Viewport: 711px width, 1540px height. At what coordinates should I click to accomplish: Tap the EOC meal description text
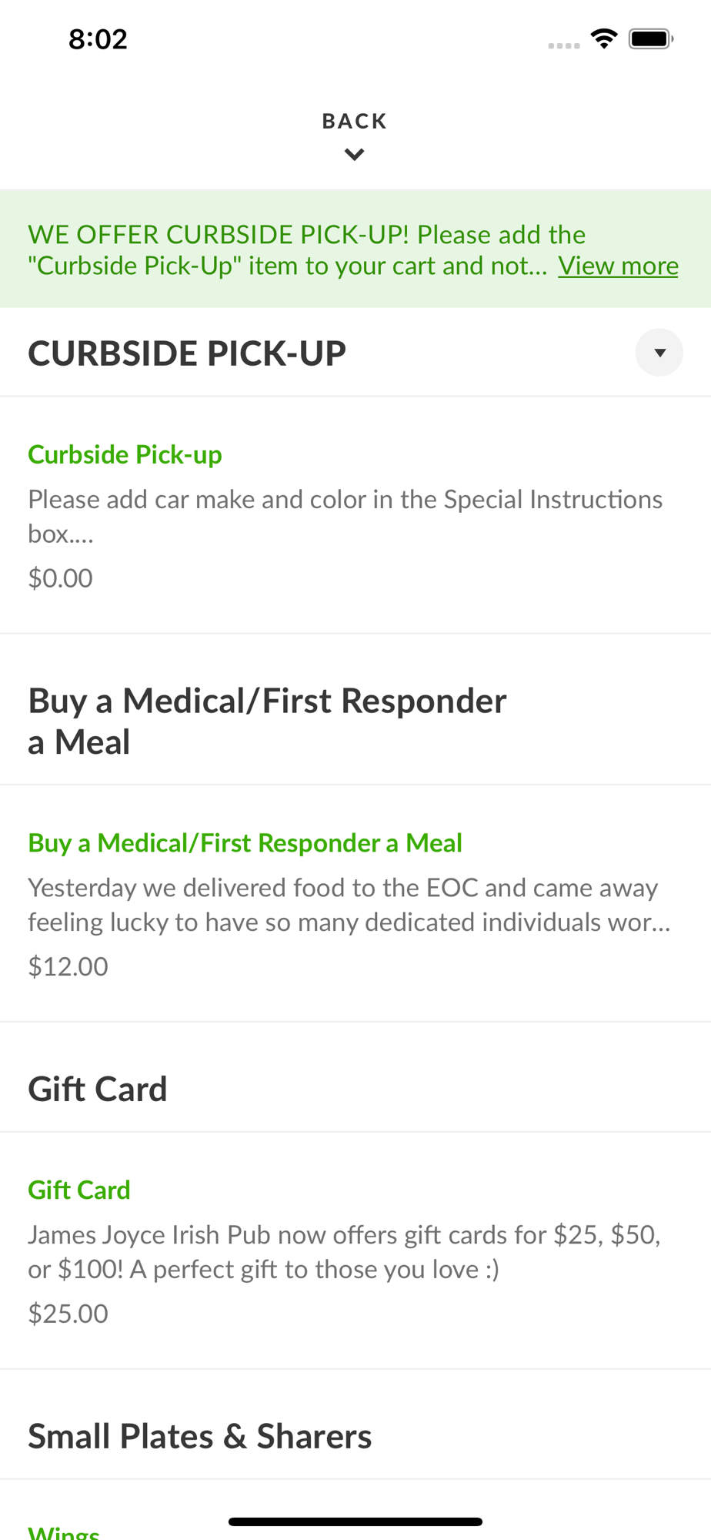click(x=349, y=905)
